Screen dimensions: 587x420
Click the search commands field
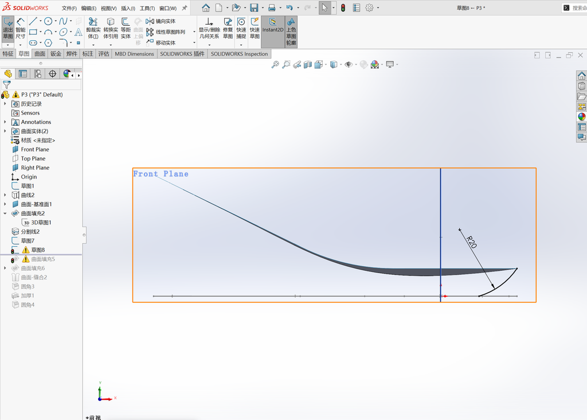pos(574,8)
